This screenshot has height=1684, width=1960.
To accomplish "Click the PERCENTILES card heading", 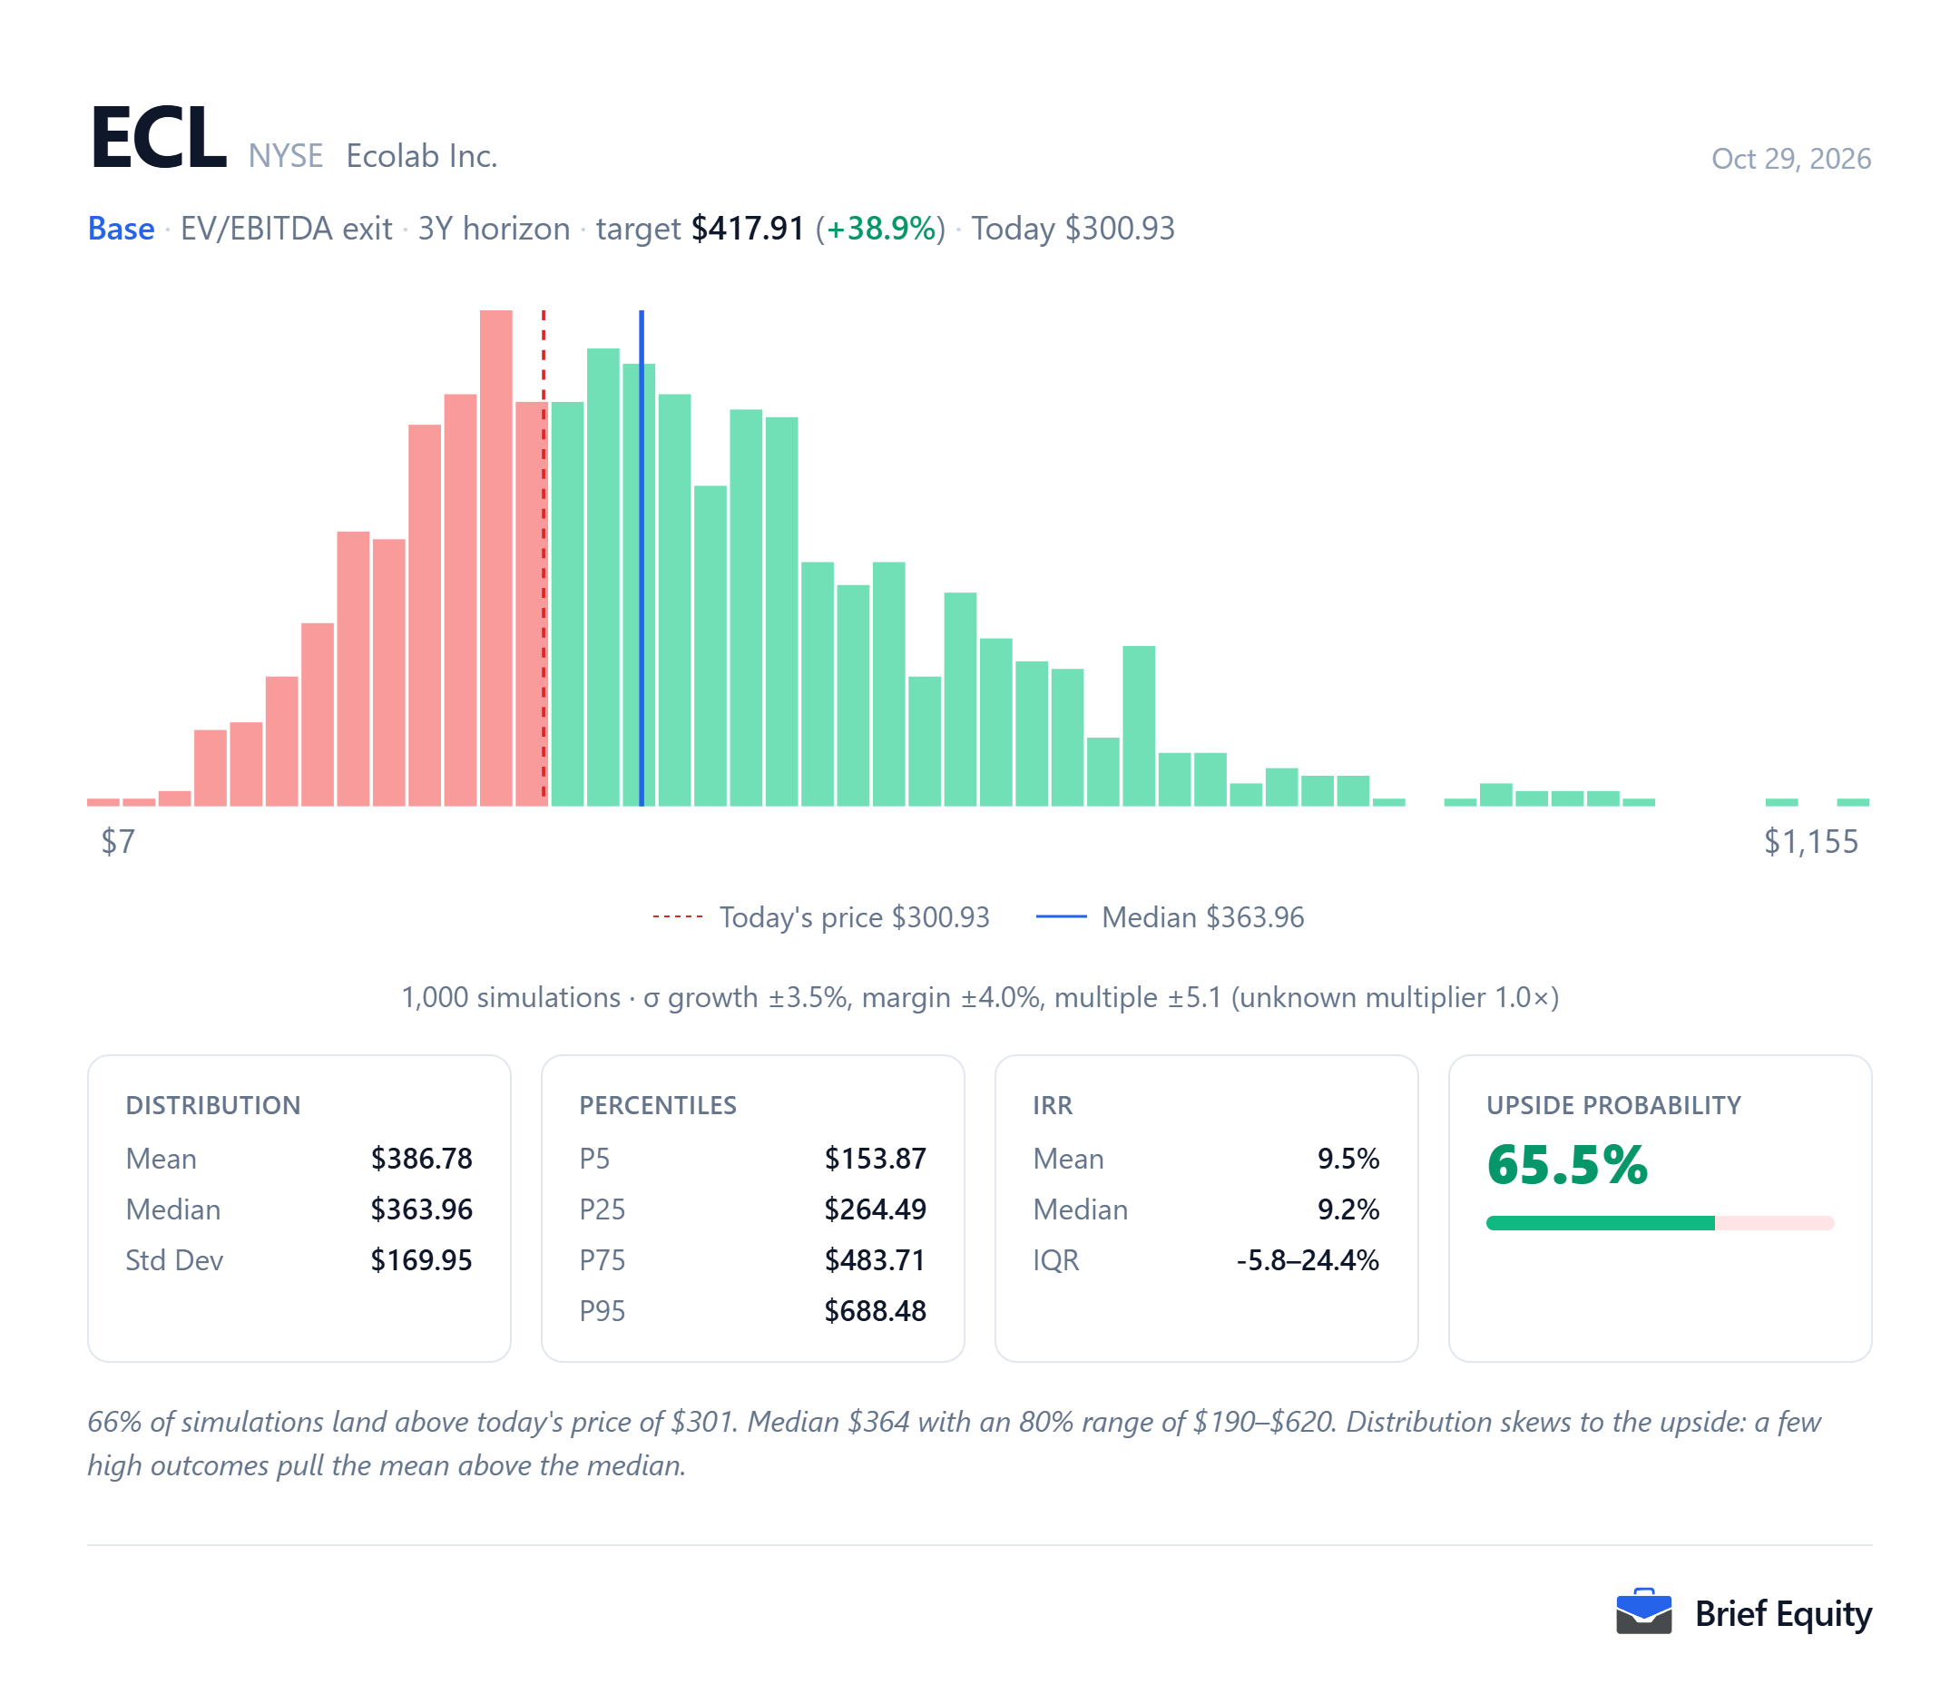I will pos(658,1105).
